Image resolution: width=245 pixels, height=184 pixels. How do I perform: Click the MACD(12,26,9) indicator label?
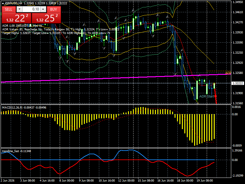(x=12, y=108)
